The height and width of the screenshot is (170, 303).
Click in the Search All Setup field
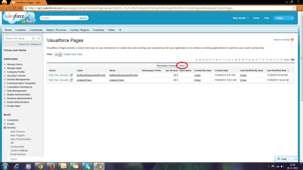point(18,38)
